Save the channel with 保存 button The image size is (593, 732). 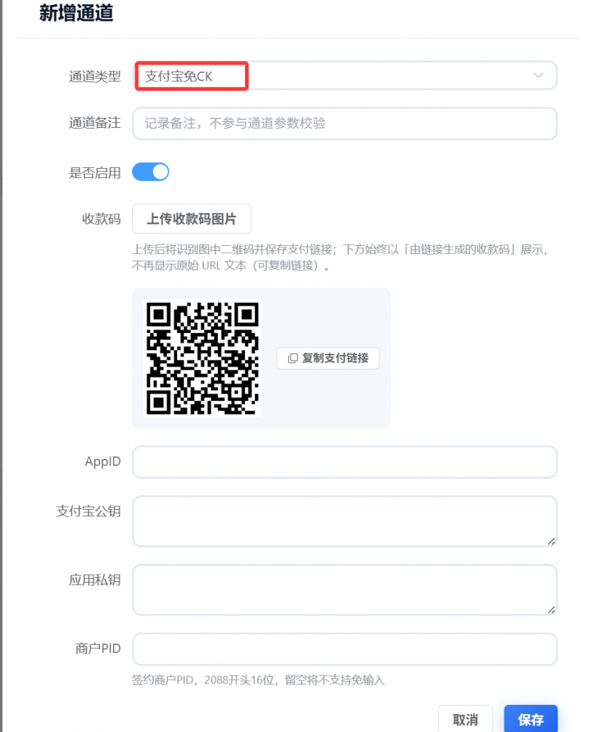[531, 719]
